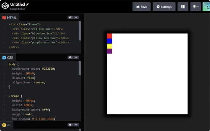The width and height of the screenshot is (210, 131).
Task: Expand the CSS panel dropdown chevron
Action: click(x=76, y=57)
